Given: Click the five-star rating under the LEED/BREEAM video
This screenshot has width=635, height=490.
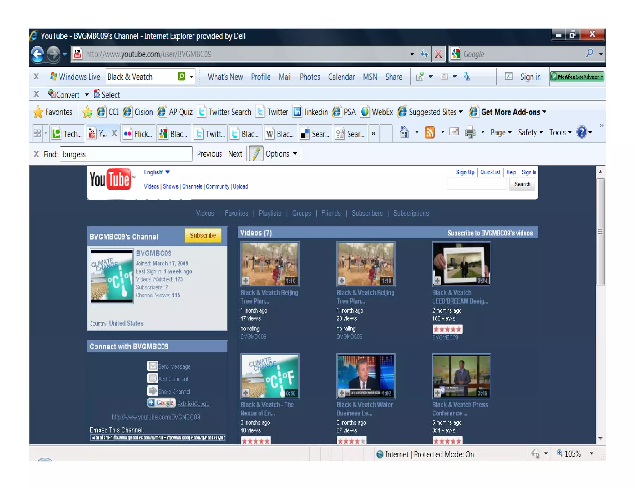Looking at the screenshot, I should (447, 329).
